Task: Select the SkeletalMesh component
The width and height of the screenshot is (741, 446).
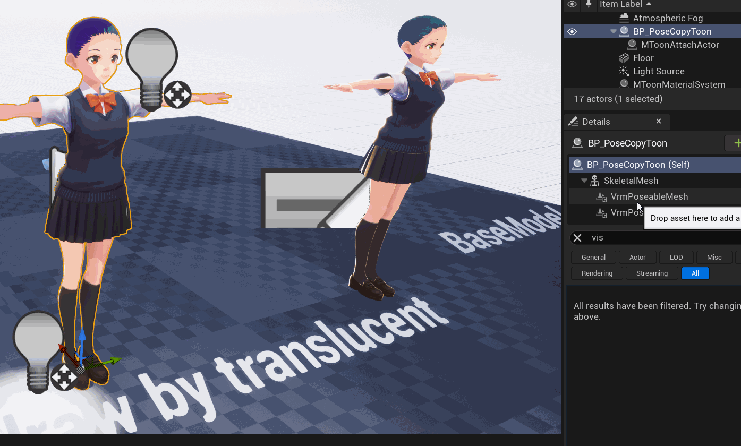Action: pos(631,181)
